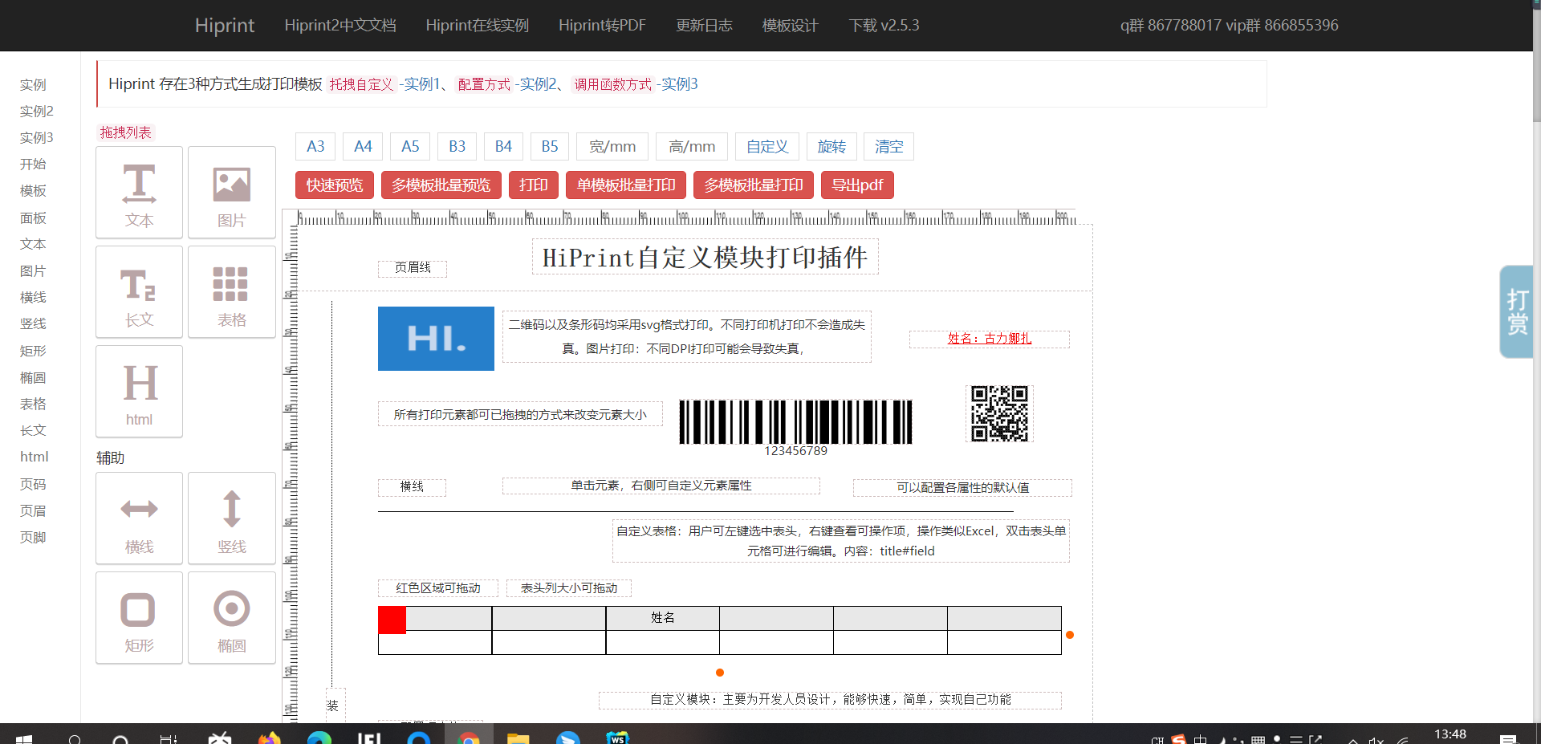Go to Hiprint home brand link
The height and width of the screenshot is (744, 1541).
[x=225, y=25]
